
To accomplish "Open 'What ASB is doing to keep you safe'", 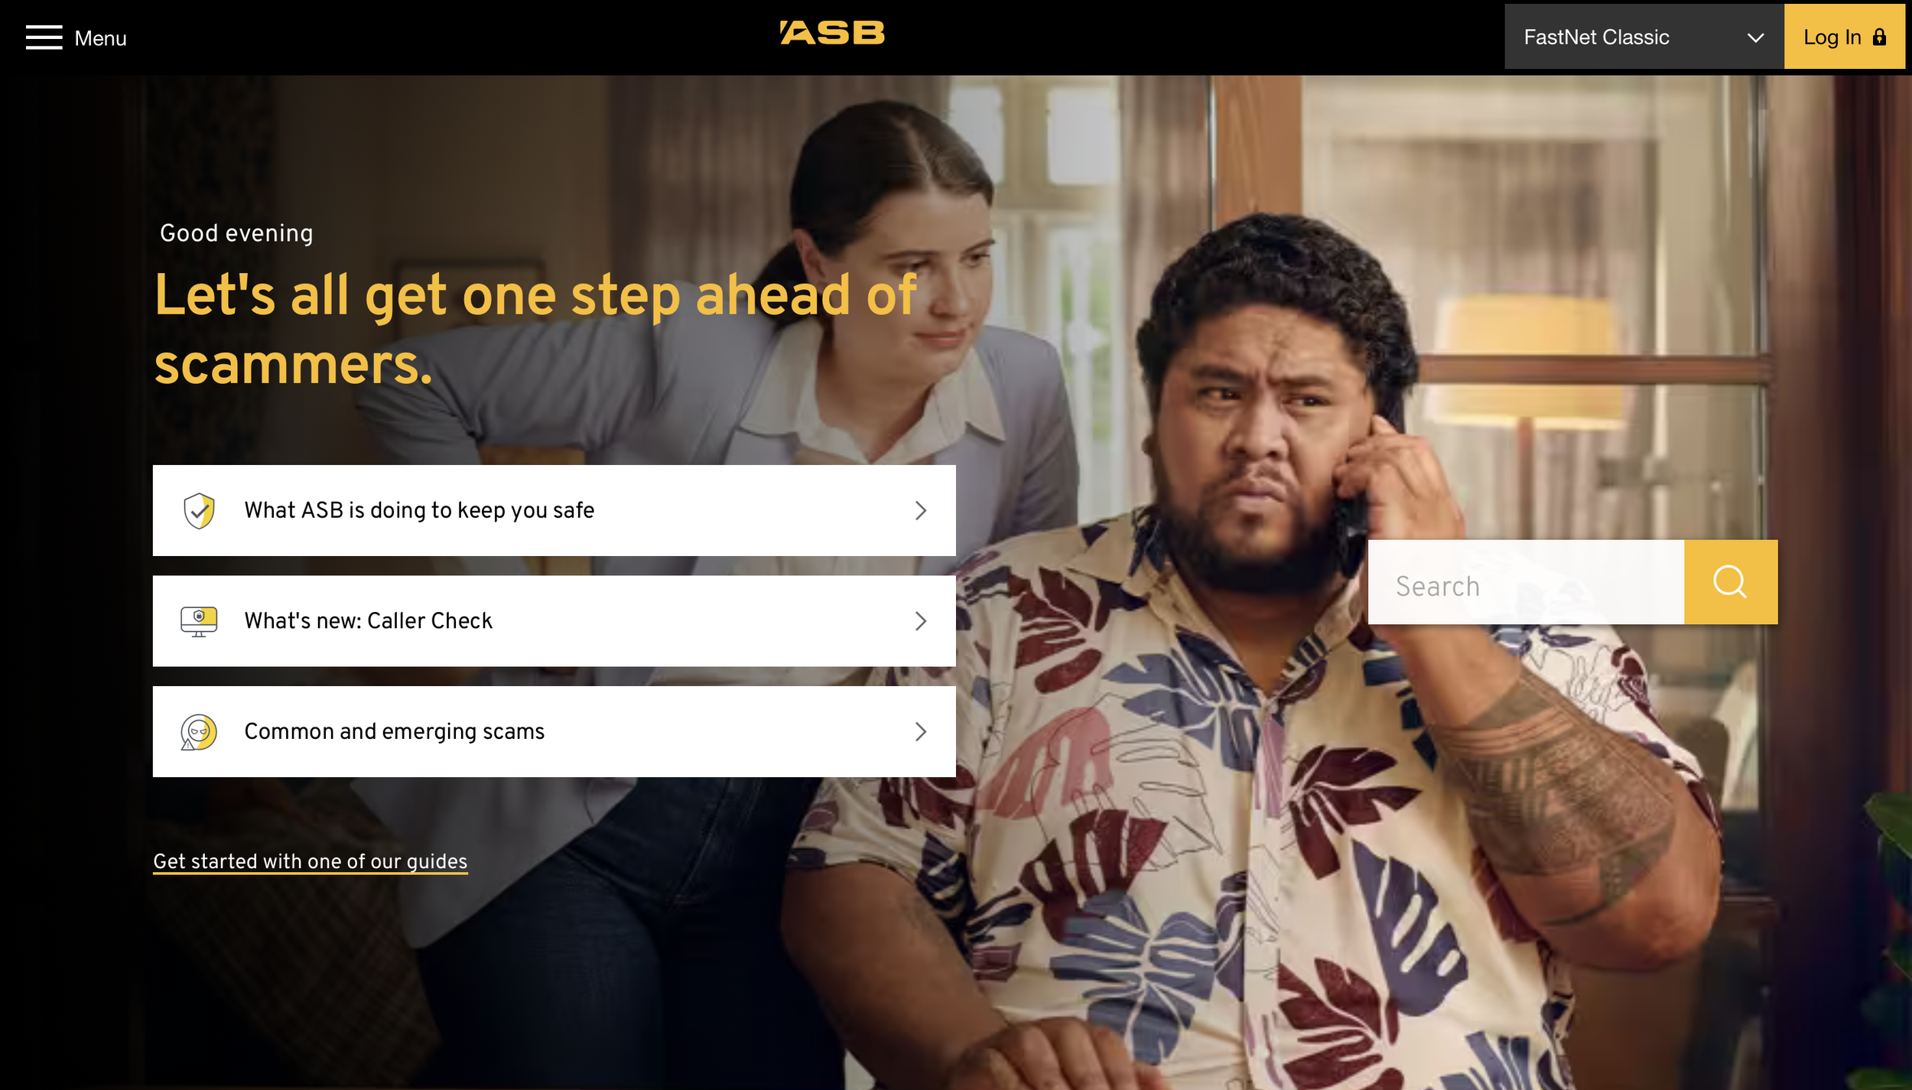I will click(554, 510).
